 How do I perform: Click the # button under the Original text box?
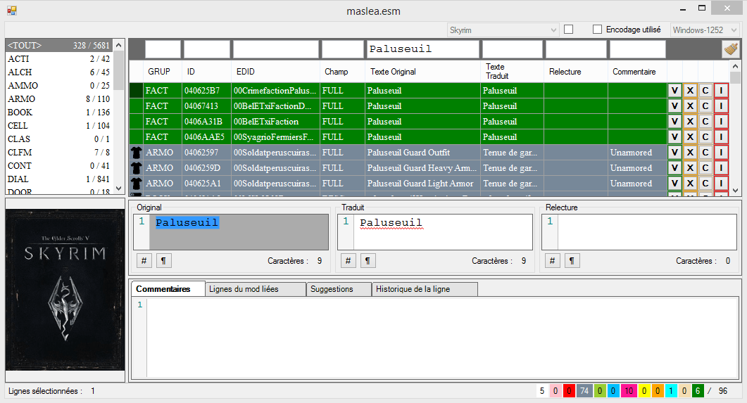(x=144, y=261)
